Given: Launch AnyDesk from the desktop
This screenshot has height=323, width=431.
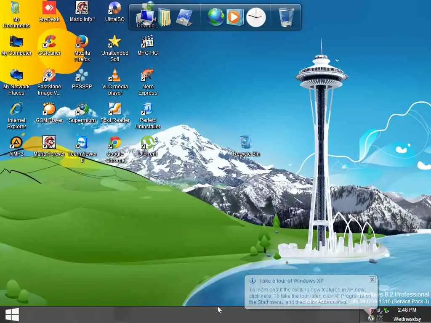Looking at the screenshot, I should 49,11.
